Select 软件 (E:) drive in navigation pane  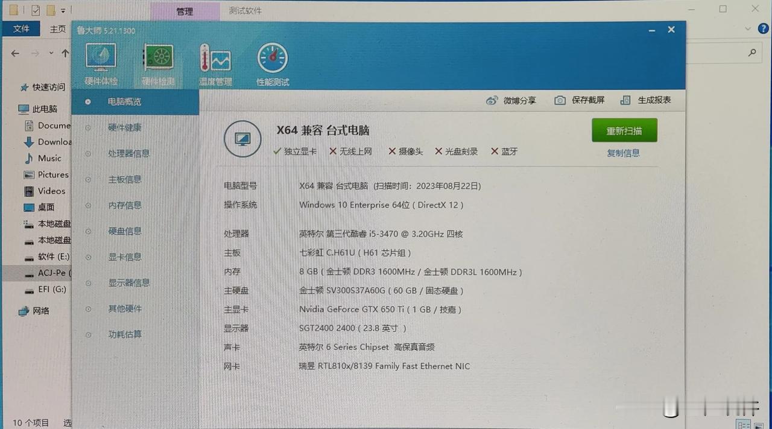coord(46,256)
